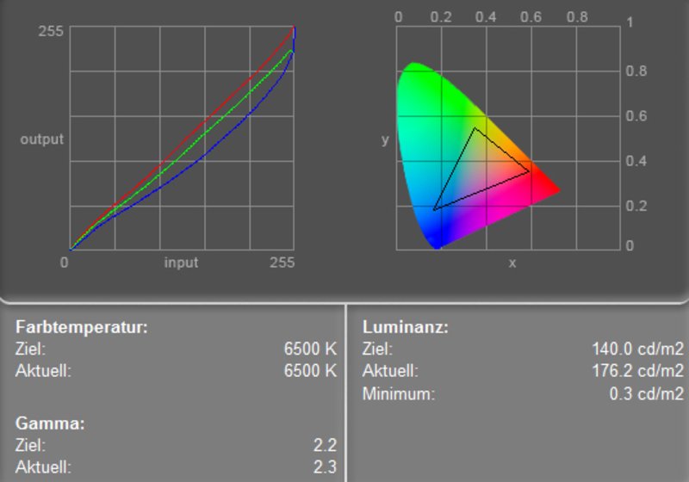Click the Ziel label under Luminanz
Screen dimensions: 689x482
point(377,349)
